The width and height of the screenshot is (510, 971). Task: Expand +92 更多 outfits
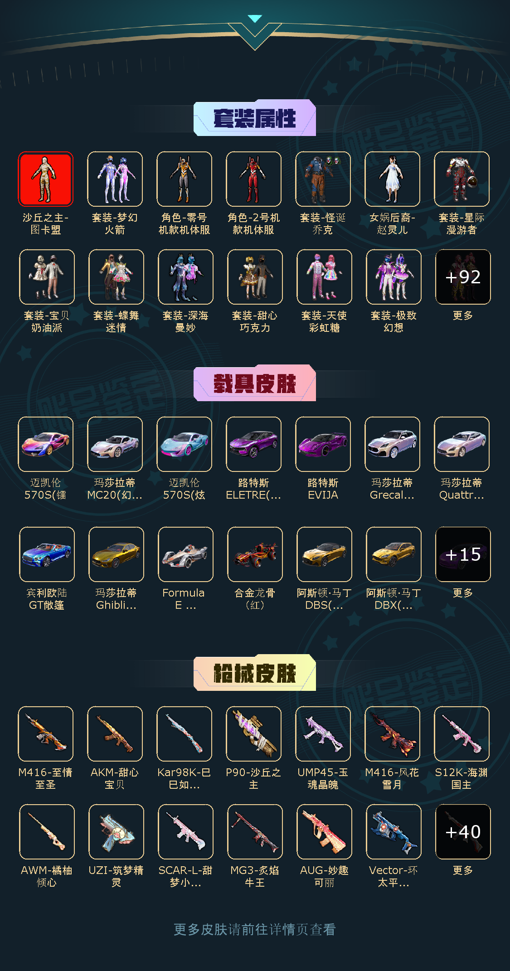click(x=463, y=277)
